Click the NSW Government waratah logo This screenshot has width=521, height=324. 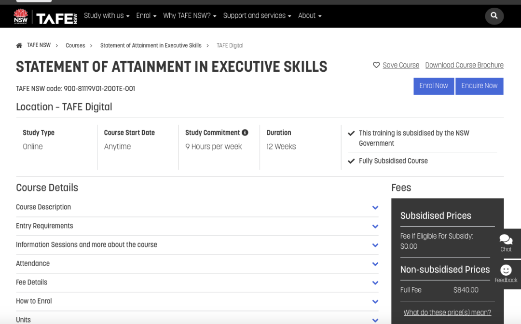(x=21, y=16)
